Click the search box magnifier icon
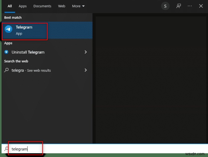The image size is (208, 157). coord(6,149)
